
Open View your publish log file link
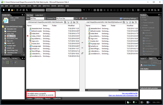[130, 93]
